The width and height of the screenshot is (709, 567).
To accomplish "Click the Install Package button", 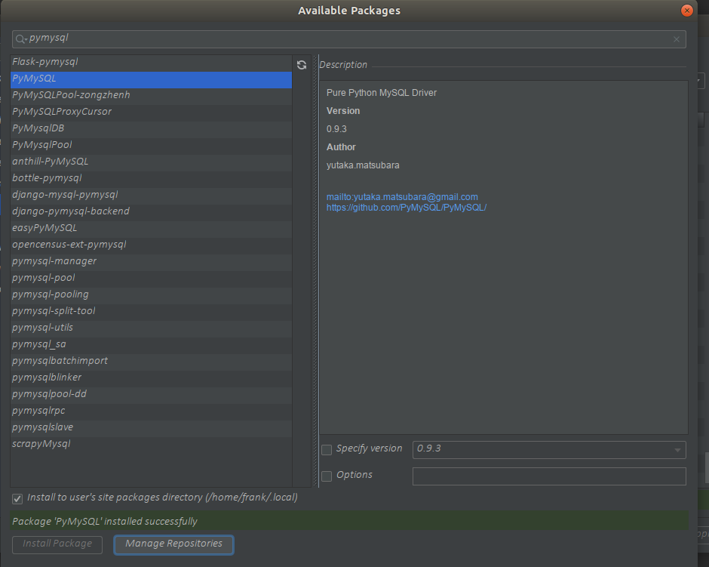I will (x=57, y=544).
